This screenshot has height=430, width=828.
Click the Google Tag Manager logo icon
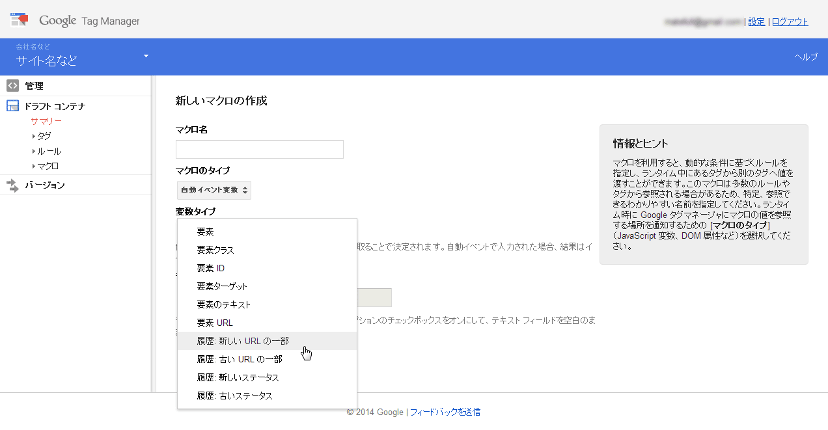pos(20,19)
